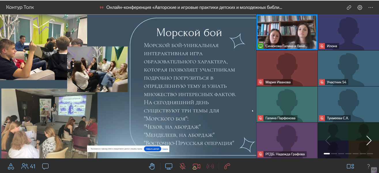The height and width of the screenshot is (173, 379).
Task: Open settings via the gear icon
Action: 360,7
